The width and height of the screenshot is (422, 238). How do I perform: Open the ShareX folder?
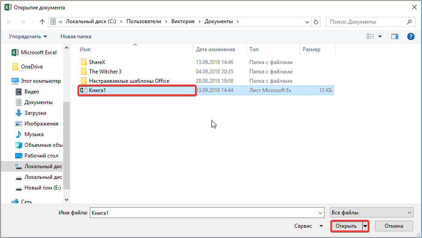coord(97,62)
